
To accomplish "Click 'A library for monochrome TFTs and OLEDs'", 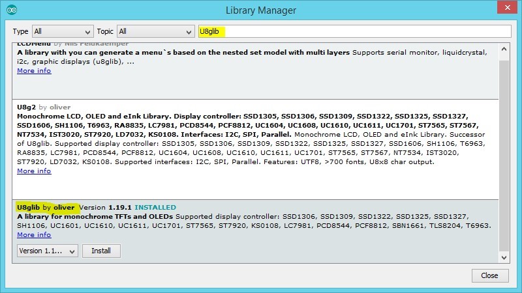I will click(95, 217).
